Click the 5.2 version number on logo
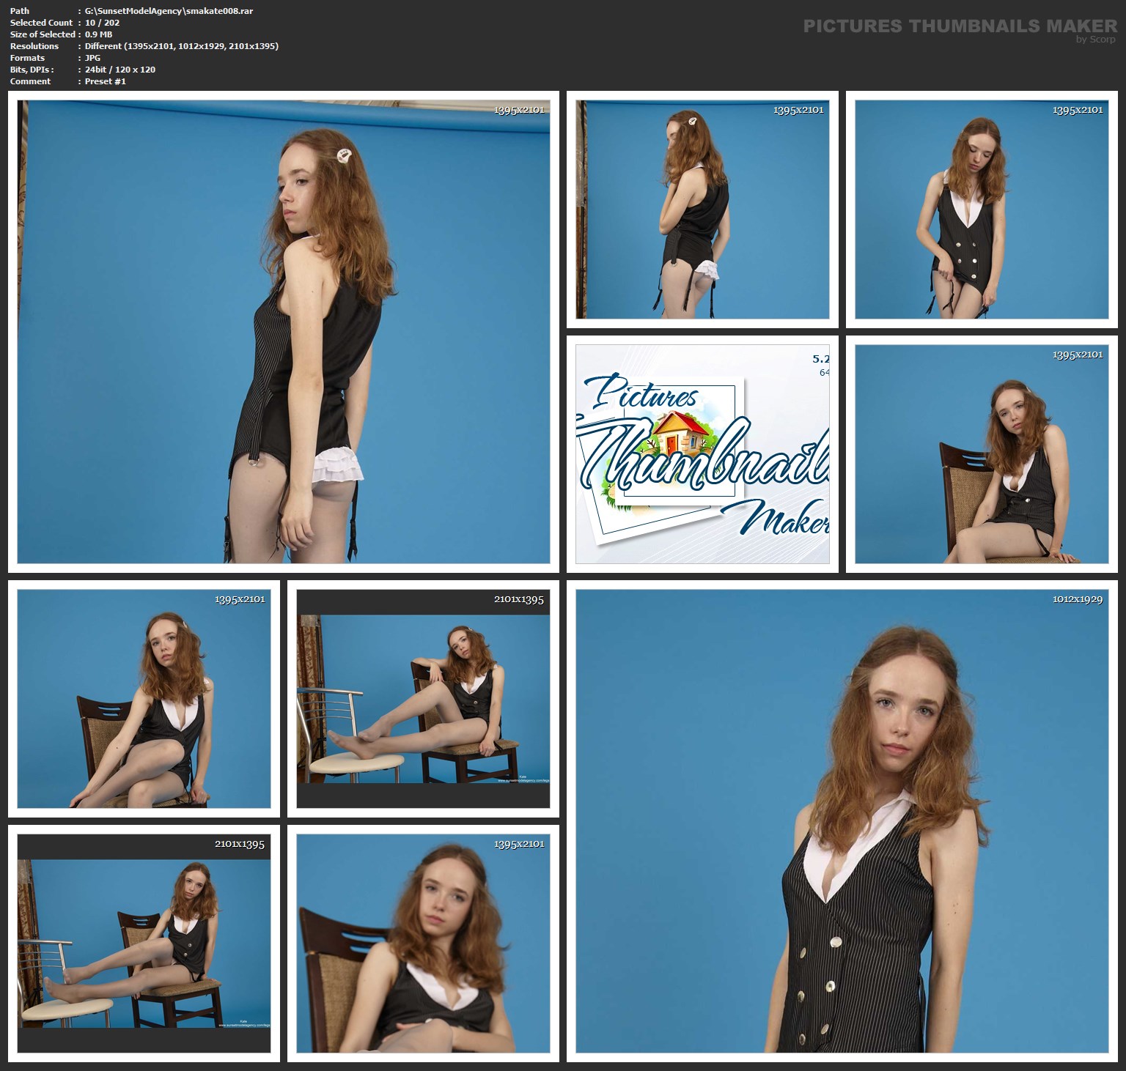 820,359
